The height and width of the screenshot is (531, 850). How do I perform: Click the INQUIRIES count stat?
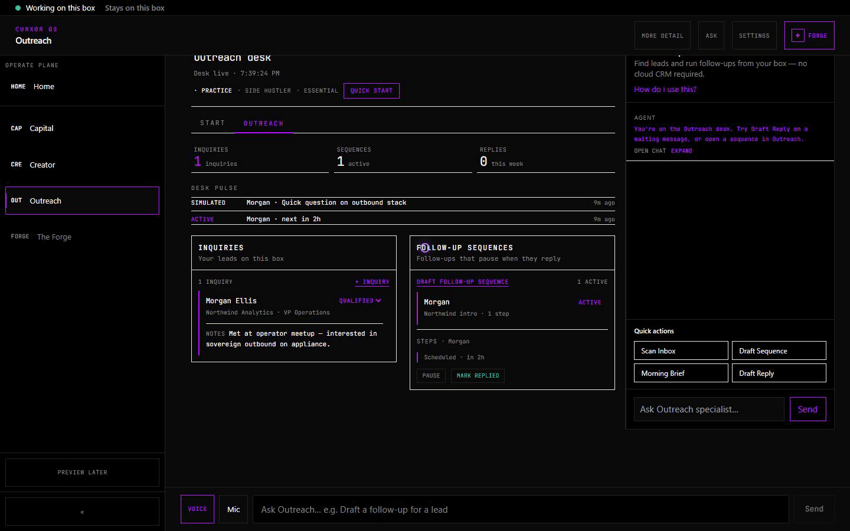coord(260,159)
